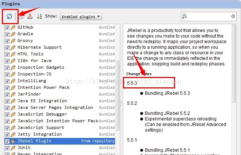
Task: Select the Java Server Pages Integration row
Action: coord(60,108)
